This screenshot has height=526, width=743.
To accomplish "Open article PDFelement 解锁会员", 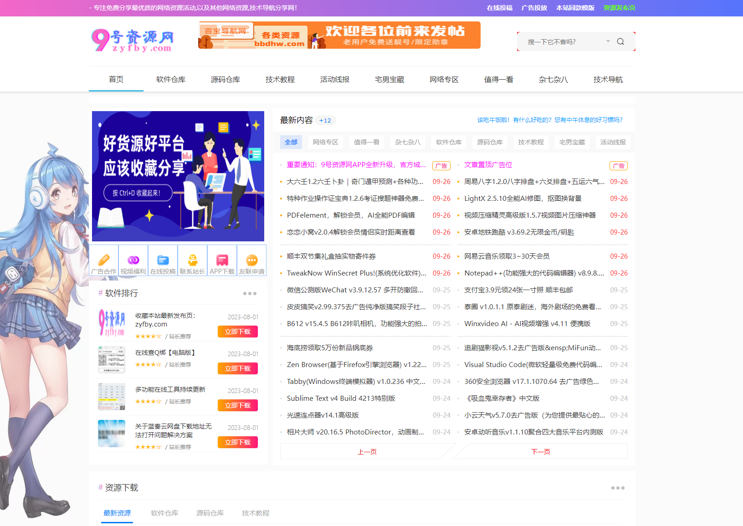I will [351, 215].
